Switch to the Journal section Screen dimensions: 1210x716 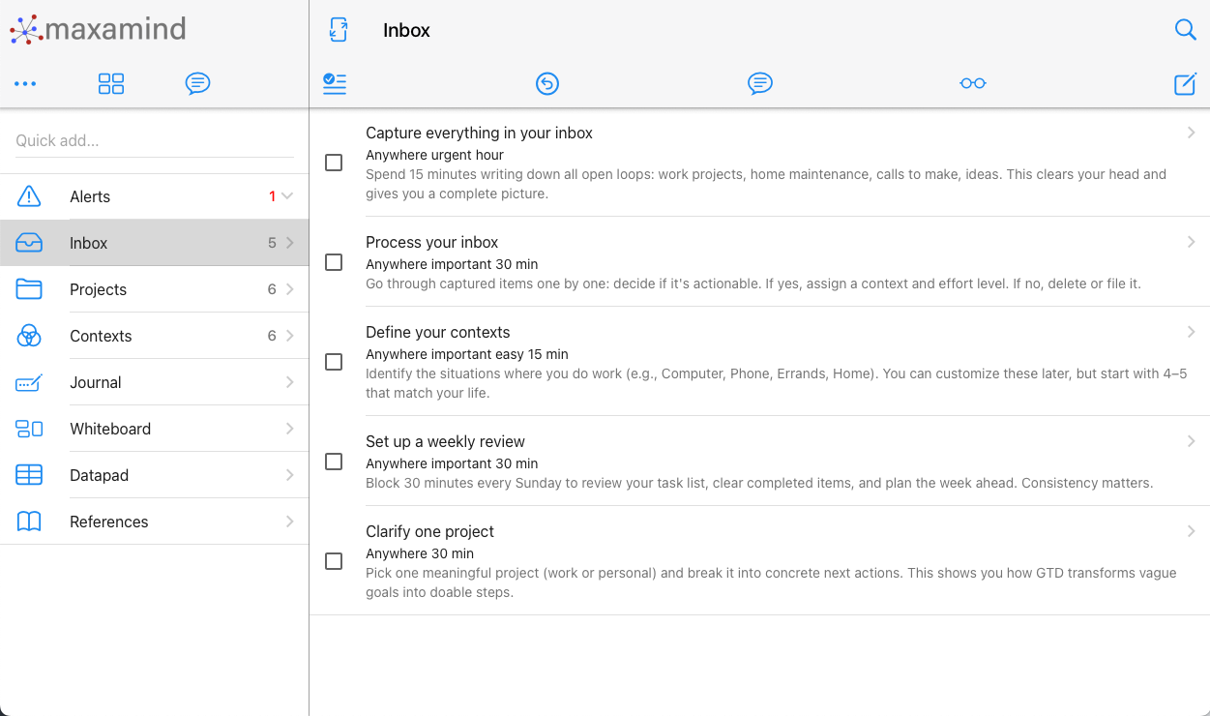95,382
